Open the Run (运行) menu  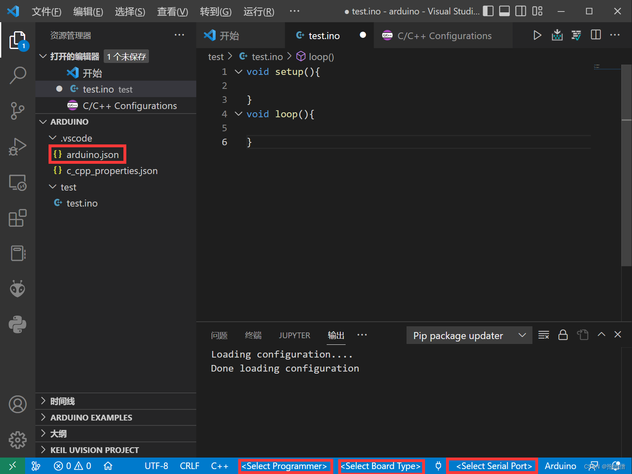tap(259, 12)
